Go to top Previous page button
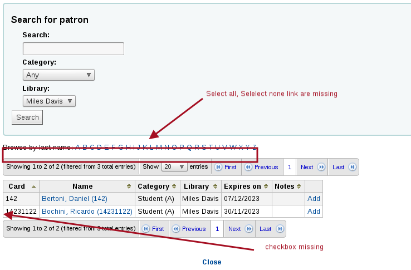The image size is (411, 270). [262, 167]
